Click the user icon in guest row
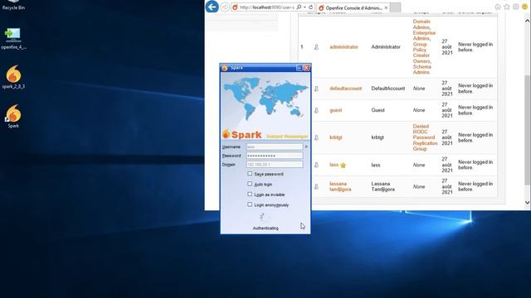 316,110
